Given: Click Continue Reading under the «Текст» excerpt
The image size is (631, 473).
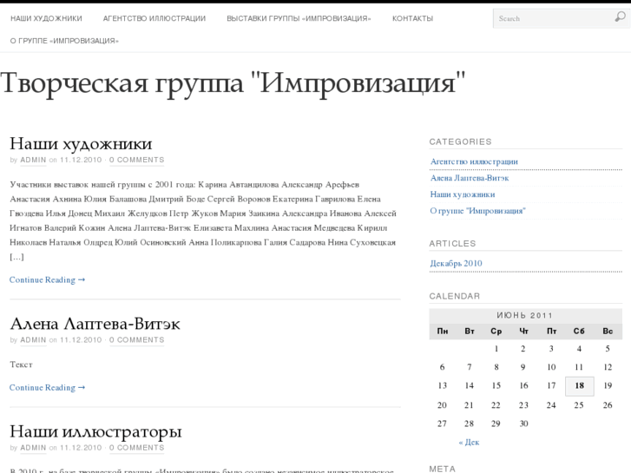Looking at the screenshot, I should [48, 388].
